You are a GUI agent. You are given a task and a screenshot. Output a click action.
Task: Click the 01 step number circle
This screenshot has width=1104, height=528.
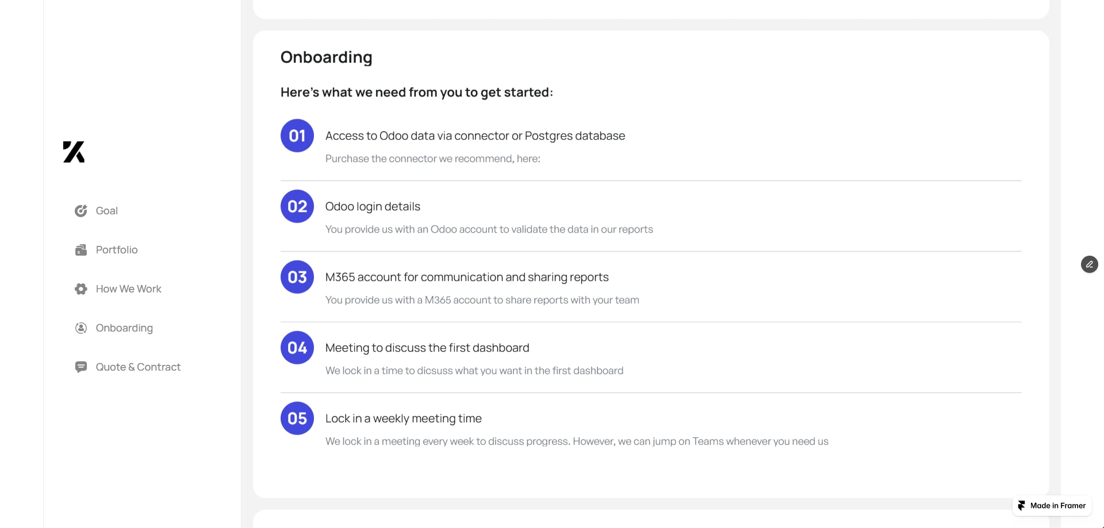[x=297, y=136]
